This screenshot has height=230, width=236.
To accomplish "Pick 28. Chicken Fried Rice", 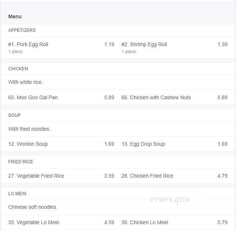I will (147, 176).
